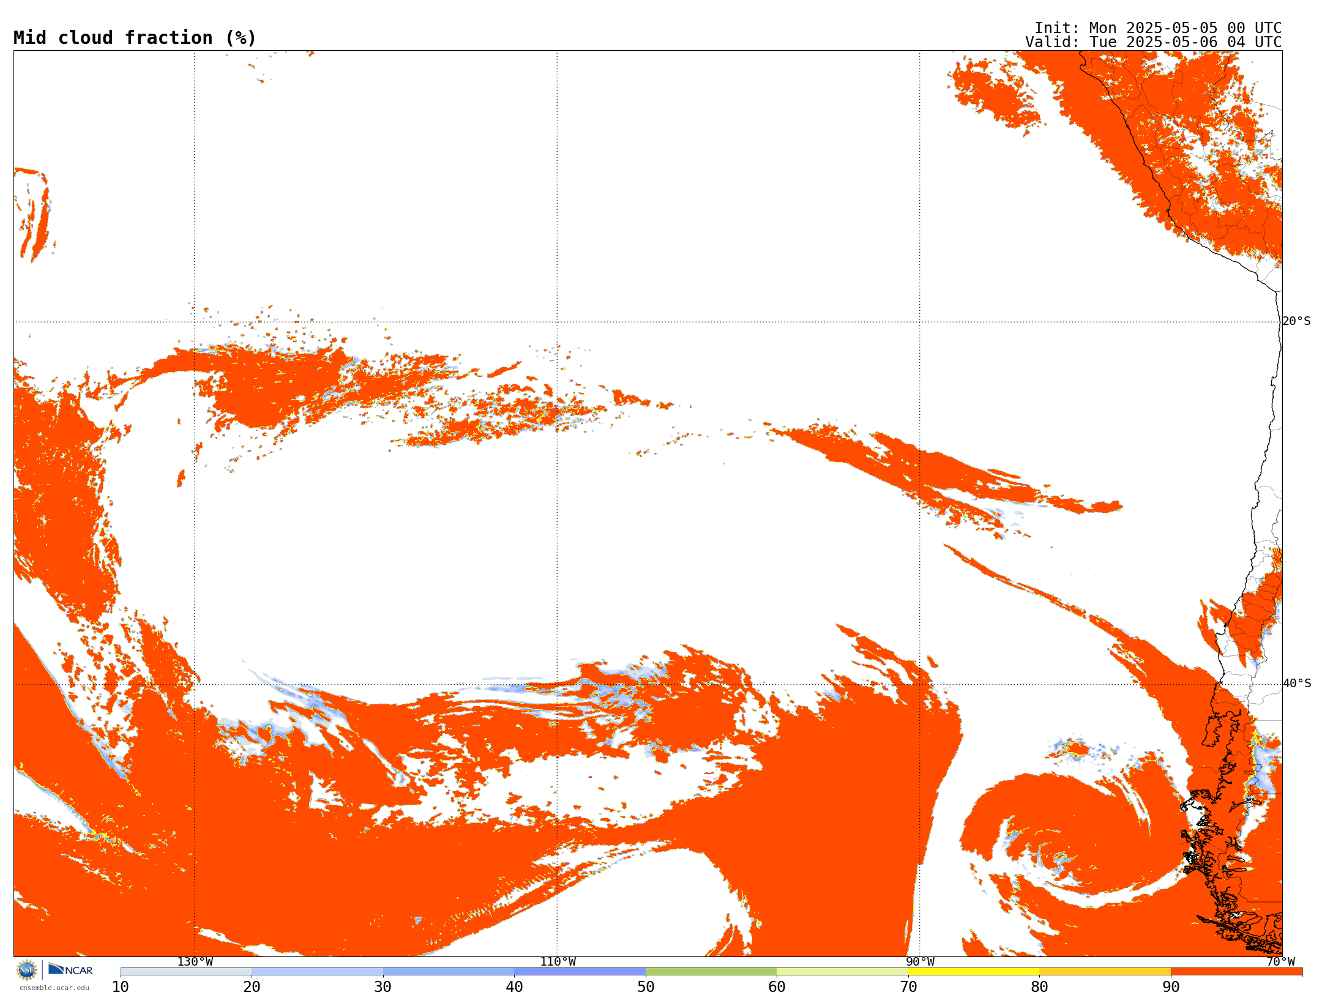The image size is (1322, 995).
Task: Click the 50-60 green colorbar swatch
Action: click(x=711, y=972)
